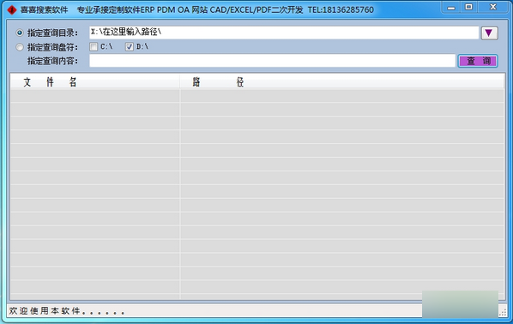Focus the query directory path input field
Image resolution: width=513 pixels, height=324 pixels.
pyautogui.click(x=284, y=33)
